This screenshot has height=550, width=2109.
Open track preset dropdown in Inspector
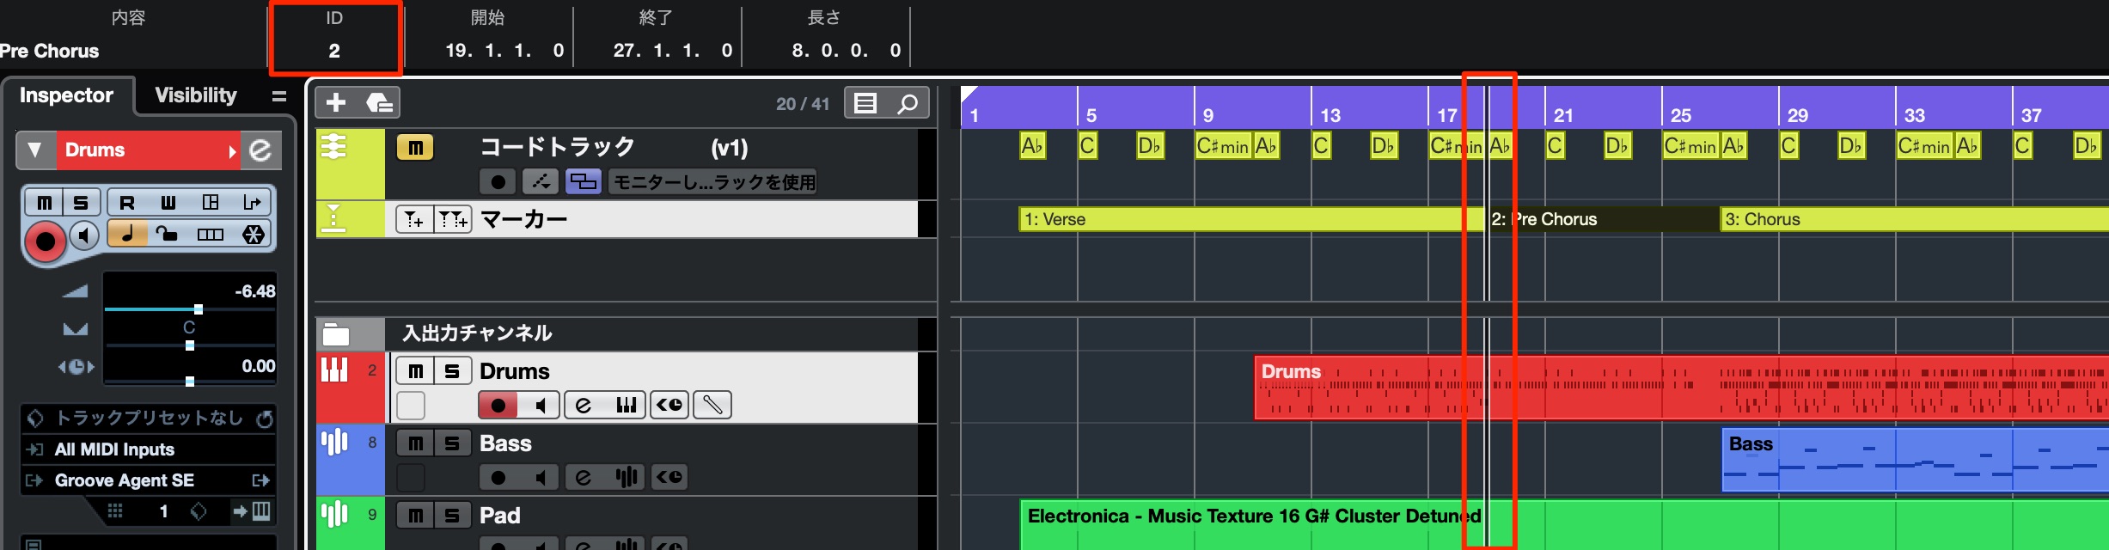[x=149, y=419]
